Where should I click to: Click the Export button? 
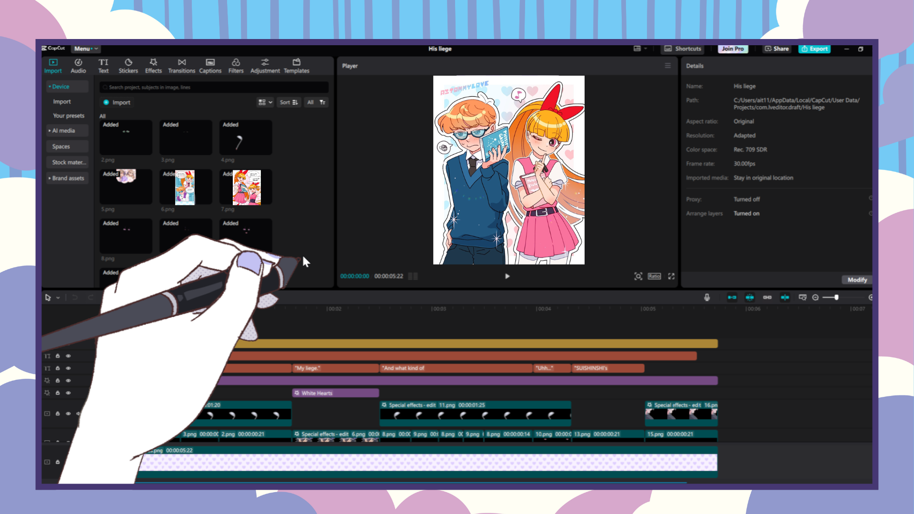tap(814, 49)
